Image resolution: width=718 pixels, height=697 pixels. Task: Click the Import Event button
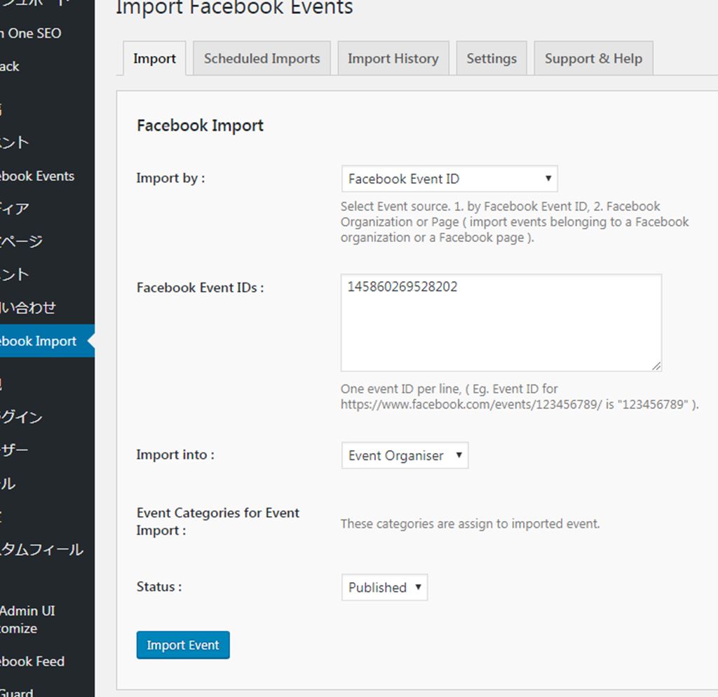[x=183, y=645]
